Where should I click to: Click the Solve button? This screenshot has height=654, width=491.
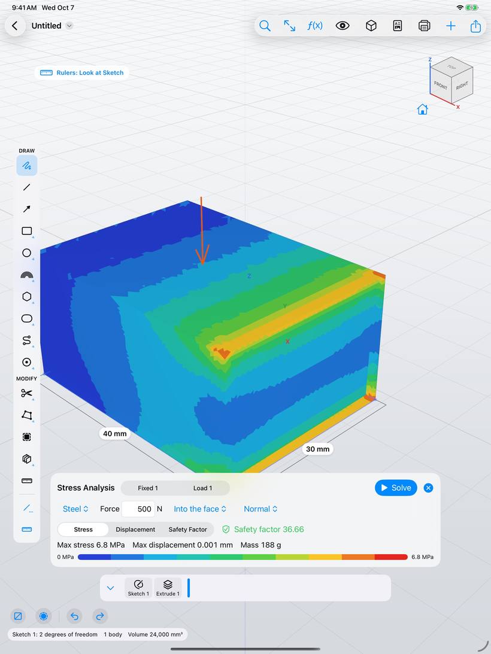[x=396, y=488]
